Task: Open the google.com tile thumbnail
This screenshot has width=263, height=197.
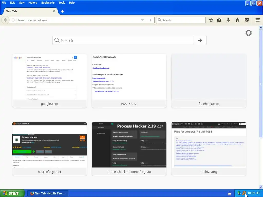Action: [x=50, y=77]
